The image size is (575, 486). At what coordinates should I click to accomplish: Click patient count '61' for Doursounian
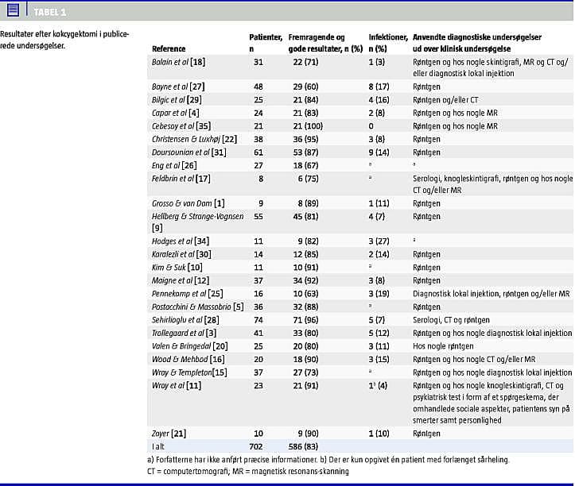pos(258,152)
